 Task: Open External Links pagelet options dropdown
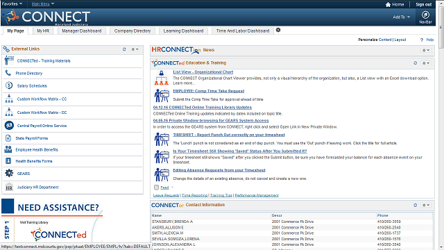click(x=135, y=49)
